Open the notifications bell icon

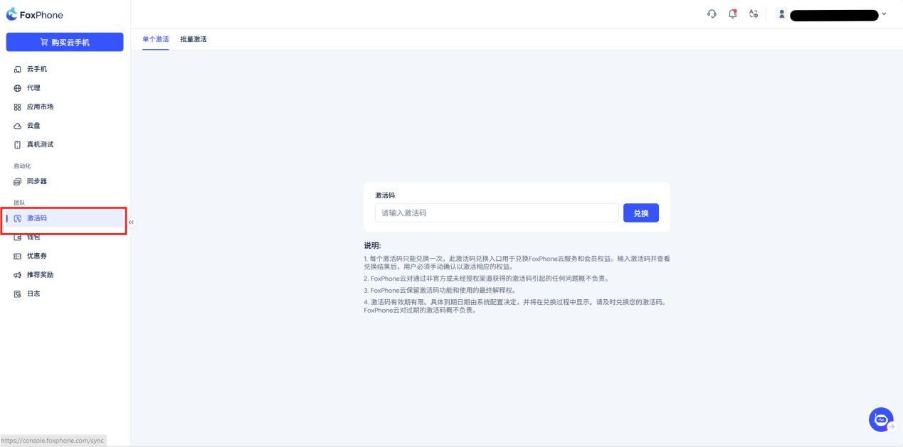[732, 14]
